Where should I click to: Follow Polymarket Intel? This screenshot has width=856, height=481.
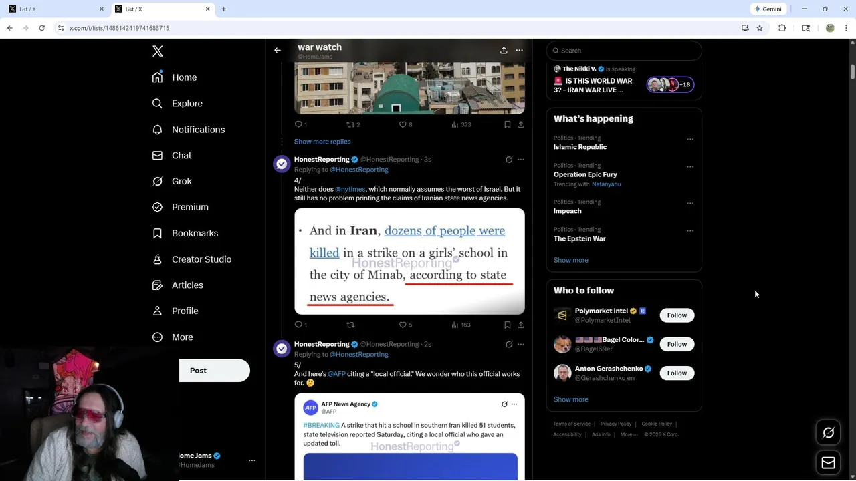[677, 315]
